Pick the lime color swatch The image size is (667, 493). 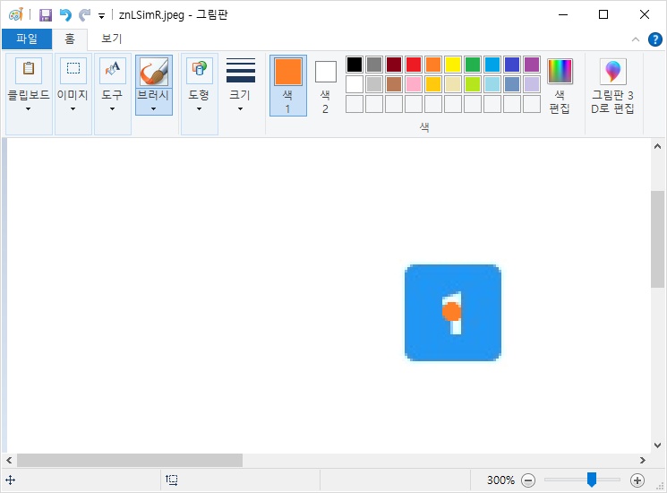(473, 84)
